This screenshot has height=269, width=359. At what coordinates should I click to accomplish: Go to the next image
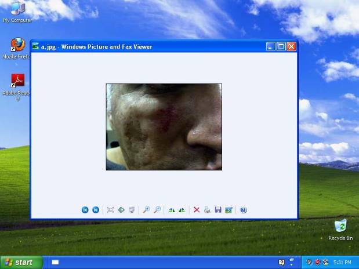click(96, 210)
